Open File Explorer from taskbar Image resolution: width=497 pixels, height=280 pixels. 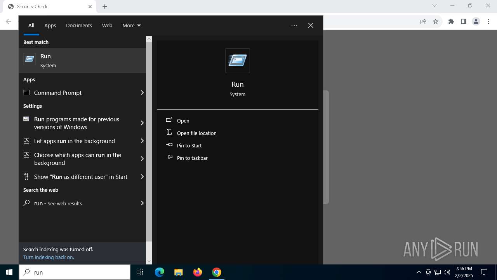(179, 272)
